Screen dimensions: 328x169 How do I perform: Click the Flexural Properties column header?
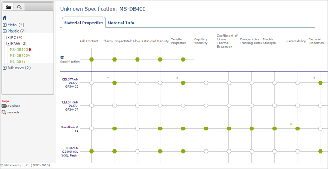316,41
